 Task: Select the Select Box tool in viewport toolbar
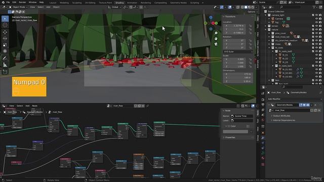tap(5, 19)
